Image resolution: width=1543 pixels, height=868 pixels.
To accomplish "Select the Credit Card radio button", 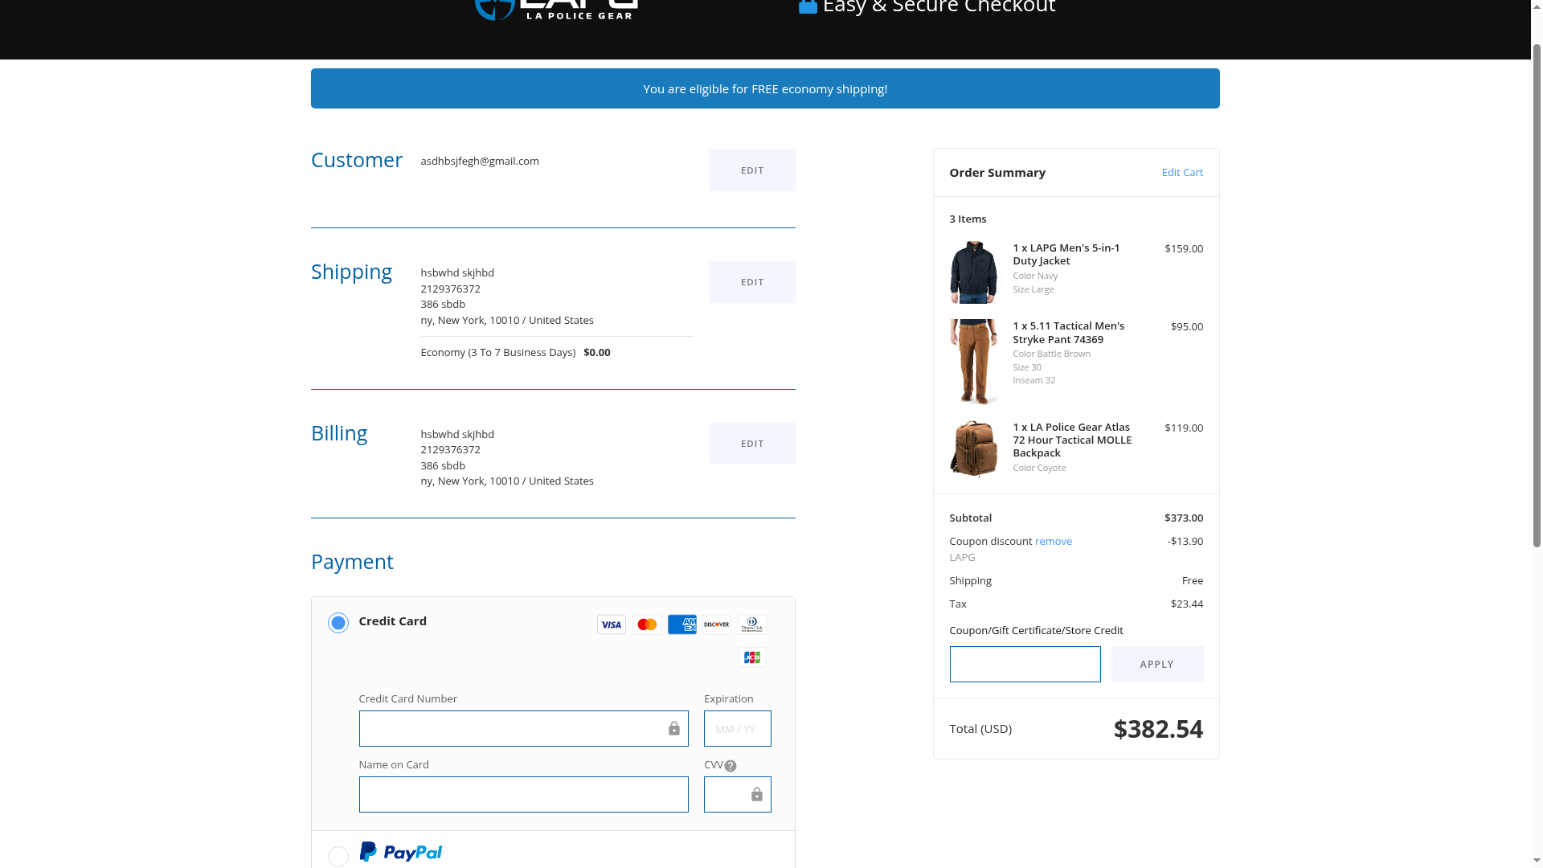I will tap(338, 623).
